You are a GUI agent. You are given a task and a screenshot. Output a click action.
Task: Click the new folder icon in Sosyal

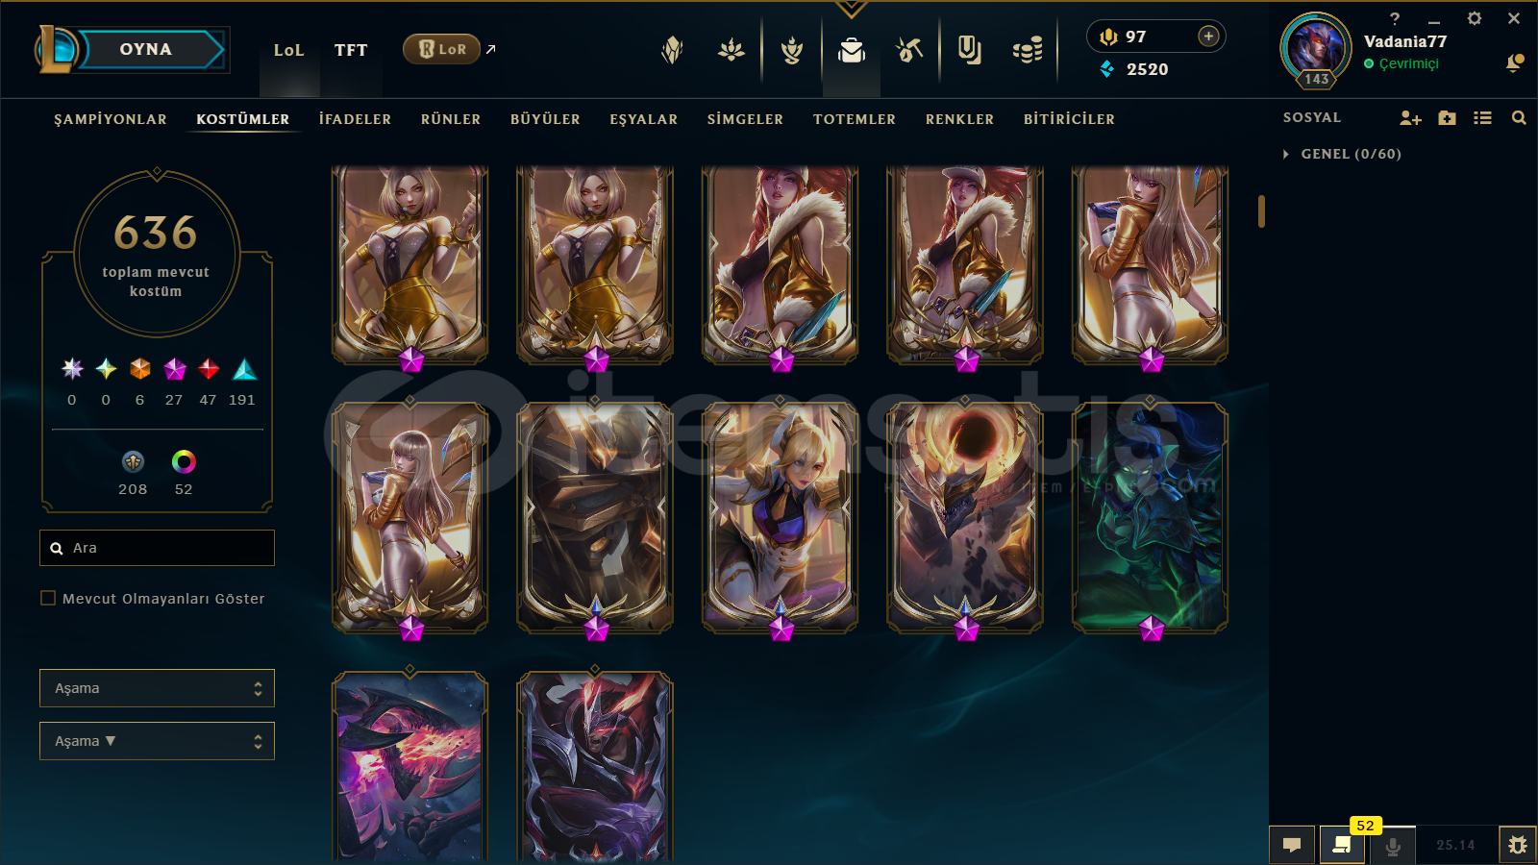pos(1447,118)
